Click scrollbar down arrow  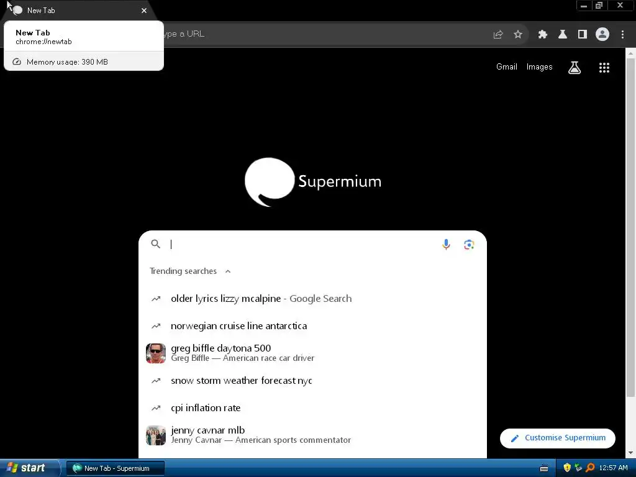(x=631, y=453)
